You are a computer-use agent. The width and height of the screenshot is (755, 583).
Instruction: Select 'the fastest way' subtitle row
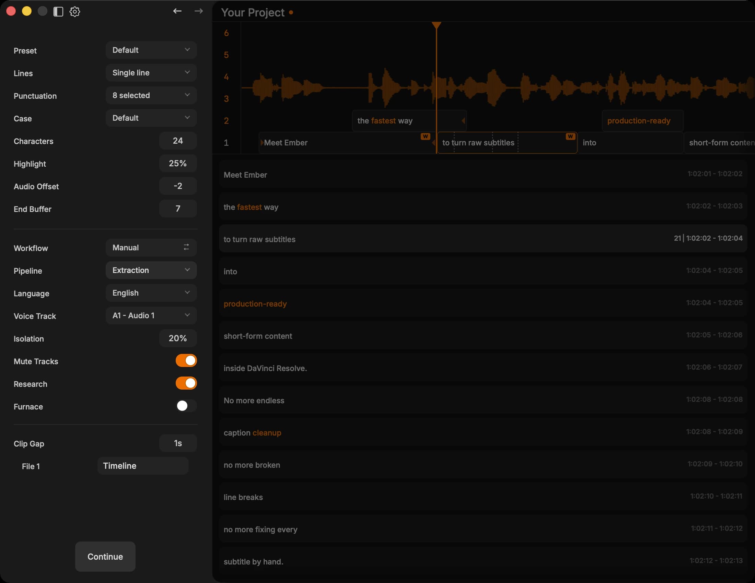coord(483,206)
